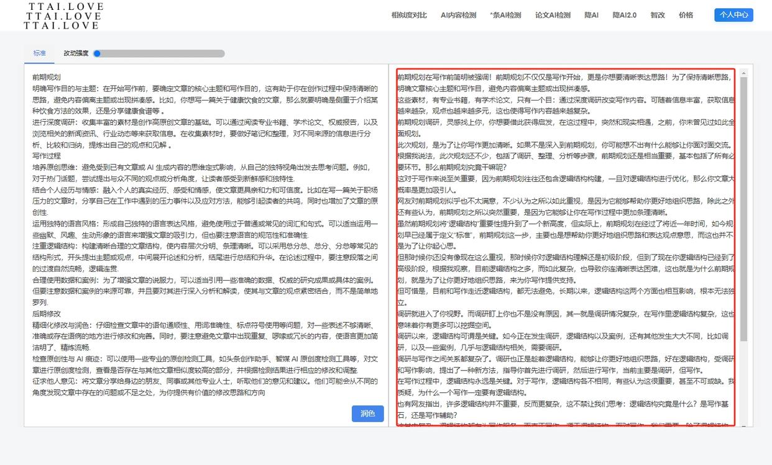This screenshot has width=772, height=465.
Task: Click the red-bordered rewritten text panel
Action: point(566,248)
